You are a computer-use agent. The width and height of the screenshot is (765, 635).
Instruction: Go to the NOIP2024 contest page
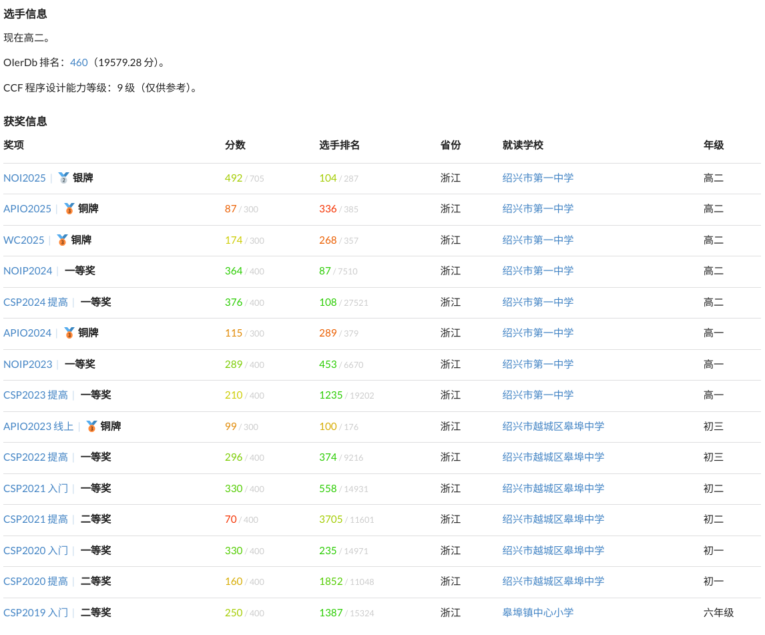coord(27,271)
